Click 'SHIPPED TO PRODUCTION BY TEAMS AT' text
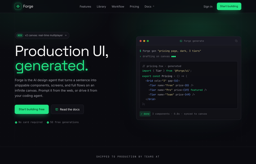This screenshot has height=164, width=256. (x=128, y=157)
